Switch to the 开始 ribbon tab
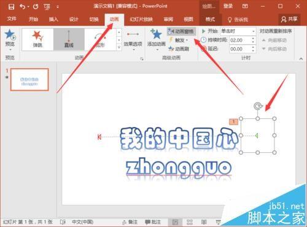307x227 pixels. pyautogui.click(x=33, y=19)
